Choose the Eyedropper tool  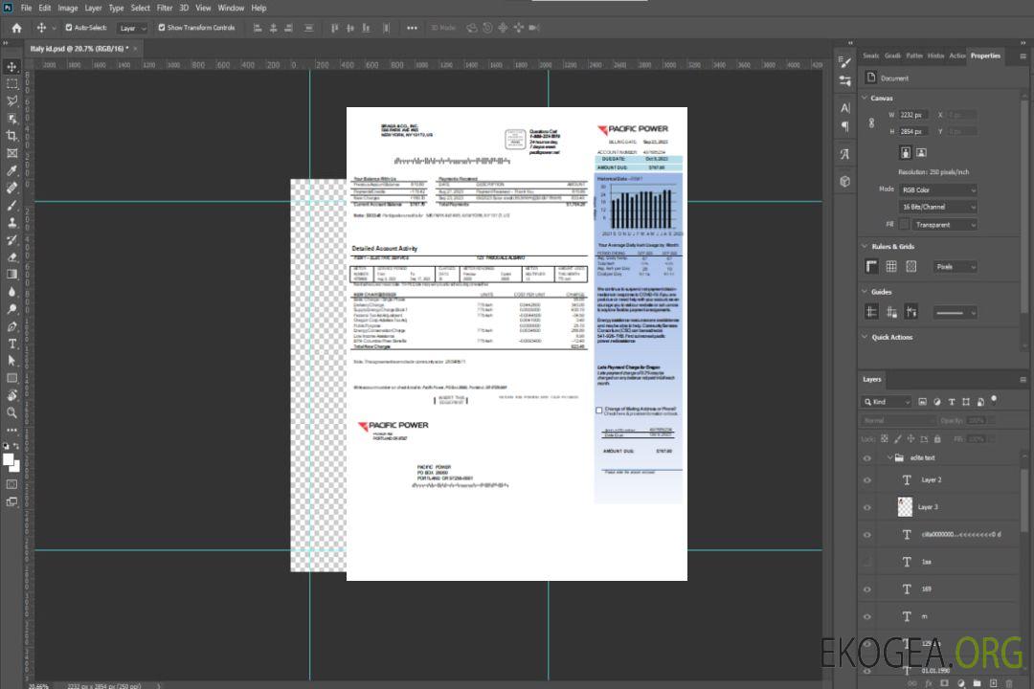tap(12, 170)
